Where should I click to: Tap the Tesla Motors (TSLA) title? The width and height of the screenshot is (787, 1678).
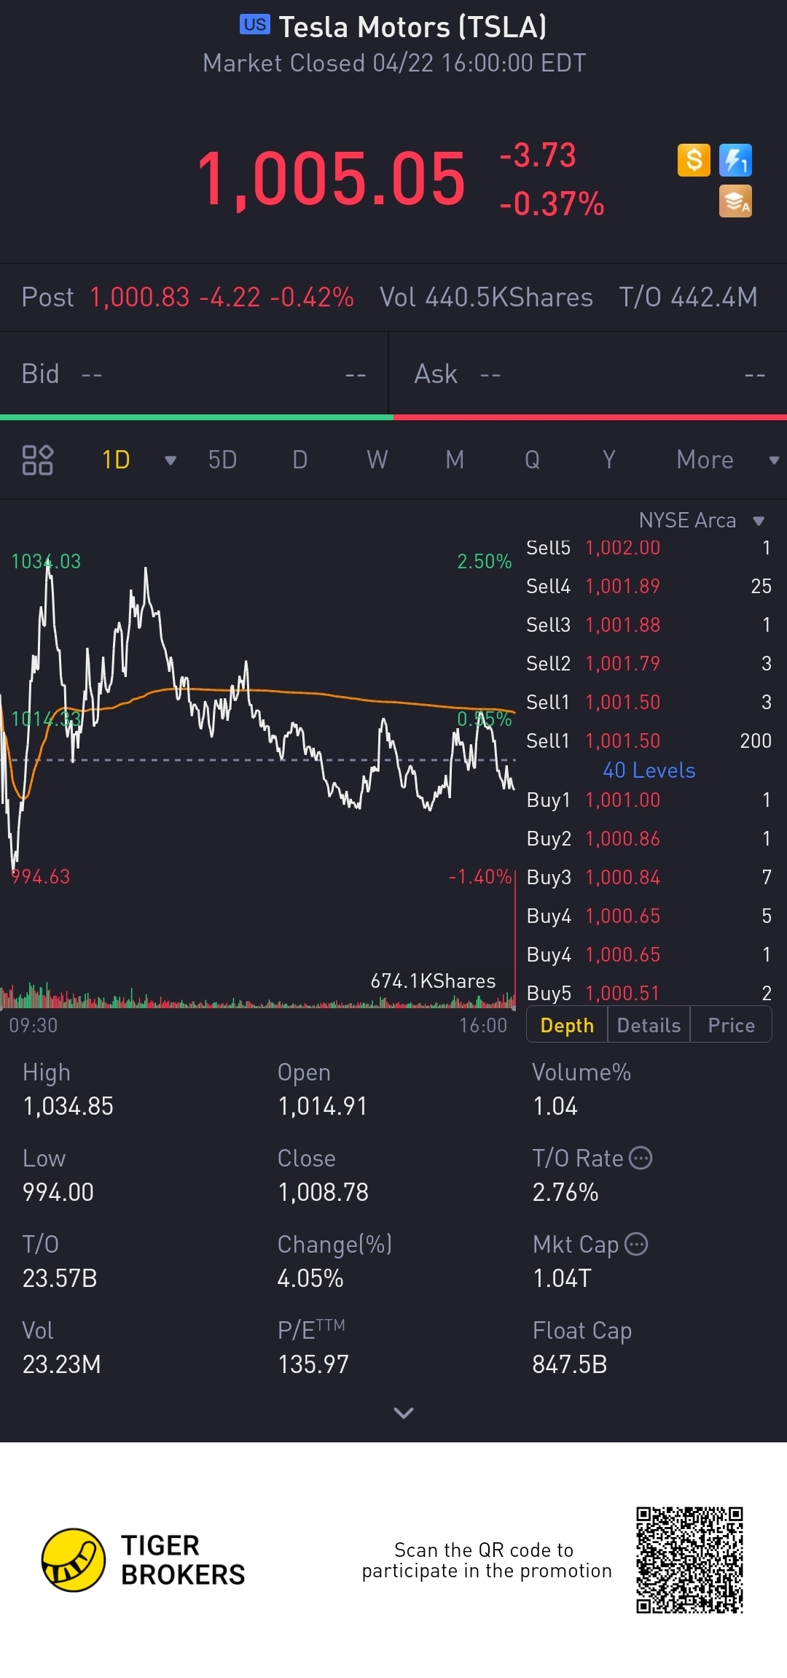pyautogui.click(x=412, y=27)
